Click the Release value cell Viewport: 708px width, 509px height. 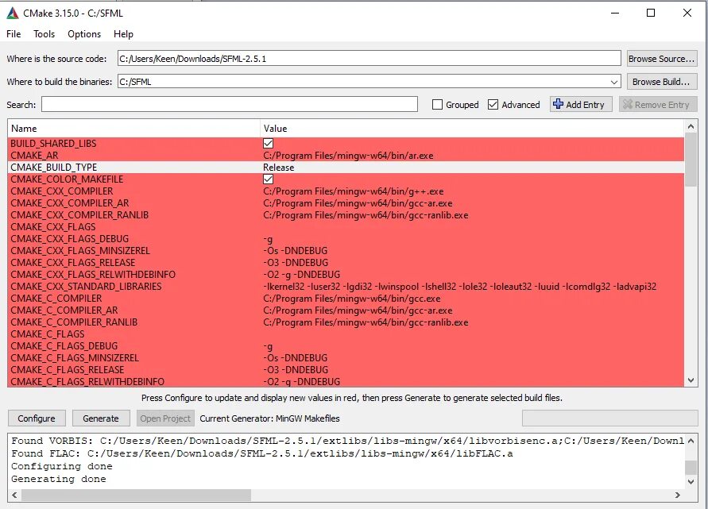click(279, 168)
